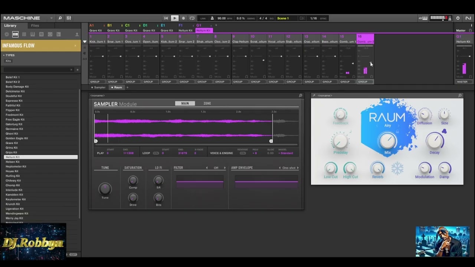The width and height of the screenshot is (475, 267).
Task: Mute sound 1 Kick channel
Action: 93,77
